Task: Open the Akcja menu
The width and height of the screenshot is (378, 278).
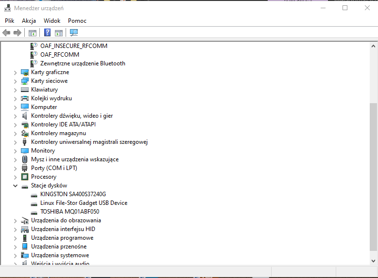Action: point(29,21)
